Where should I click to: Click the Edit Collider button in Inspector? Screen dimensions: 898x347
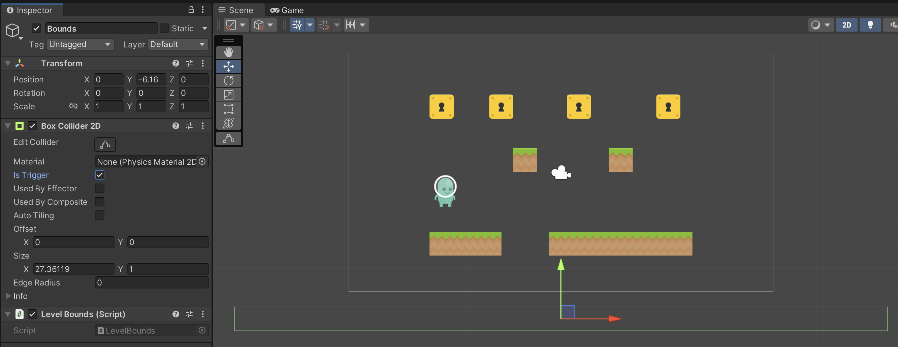105,145
